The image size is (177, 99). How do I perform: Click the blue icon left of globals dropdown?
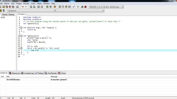[4, 10]
